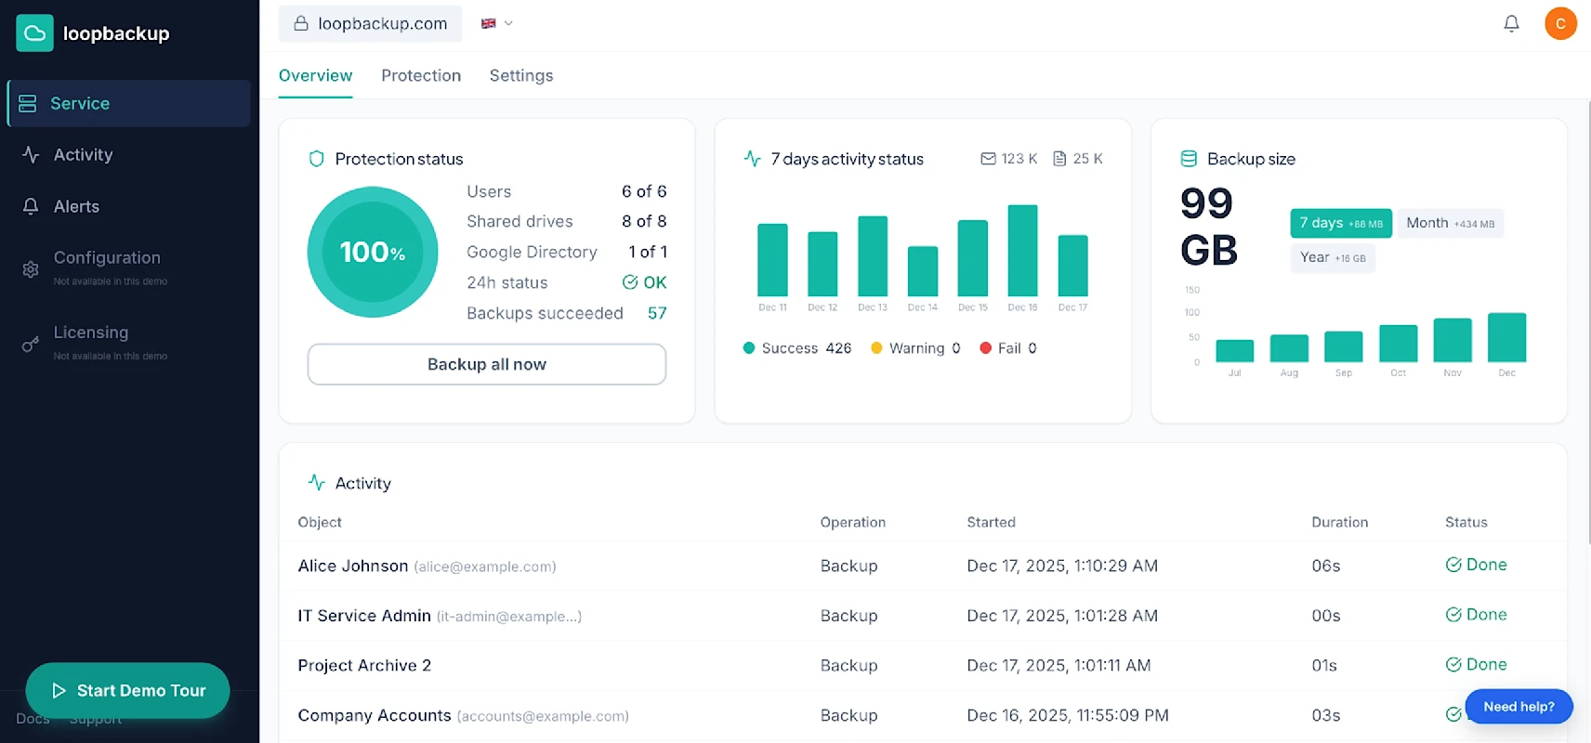The height and width of the screenshot is (743, 1591).
Task: Click the Backups succeeded 57 value
Action: click(657, 313)
